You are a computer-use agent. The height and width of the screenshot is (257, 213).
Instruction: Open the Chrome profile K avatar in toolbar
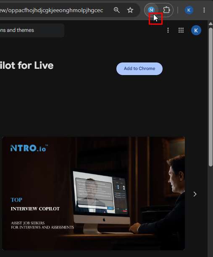click(189, 10)
